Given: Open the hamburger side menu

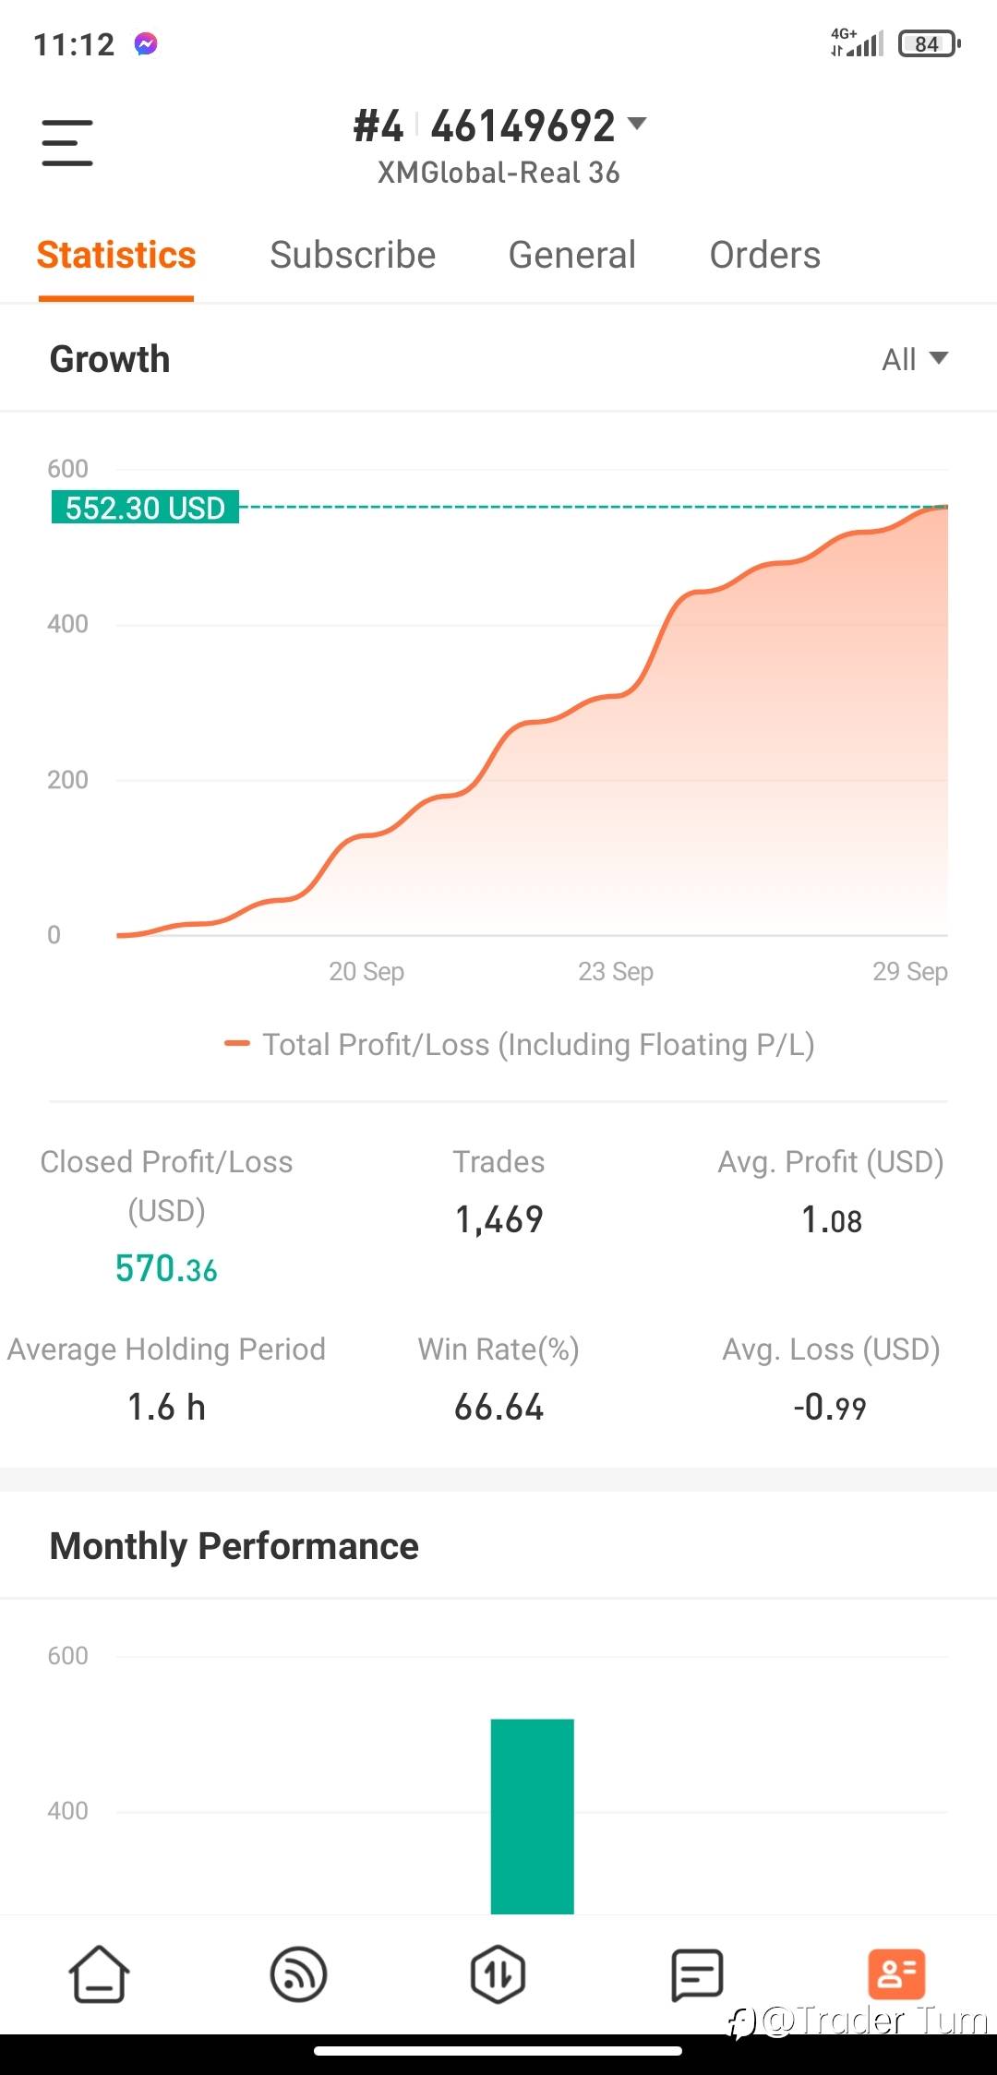Looking at the screenshot, I should click(67, 143).
